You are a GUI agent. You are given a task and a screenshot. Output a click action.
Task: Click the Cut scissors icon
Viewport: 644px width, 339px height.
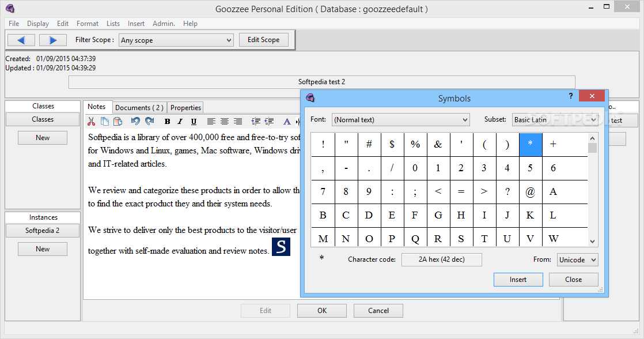[91, 121]
